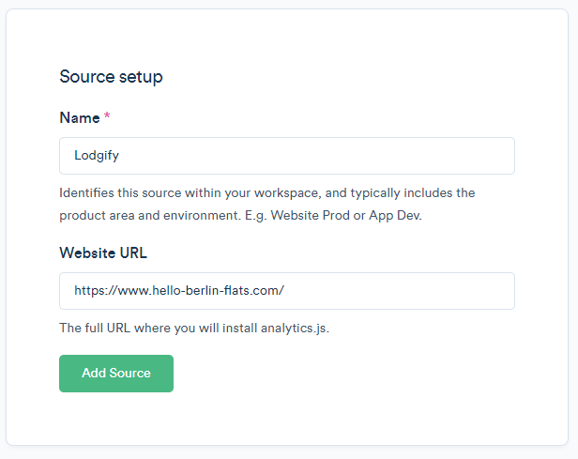Focus the Website URL input field
The height and width of the screenshot is (459, 578).
point(286,291)
